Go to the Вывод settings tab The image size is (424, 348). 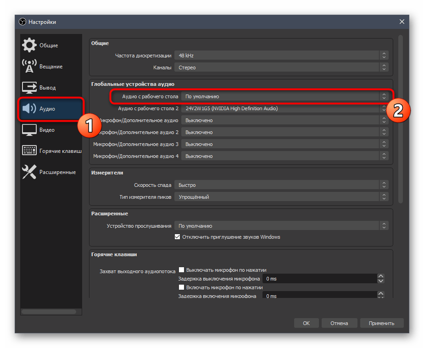tap(51, 87)
